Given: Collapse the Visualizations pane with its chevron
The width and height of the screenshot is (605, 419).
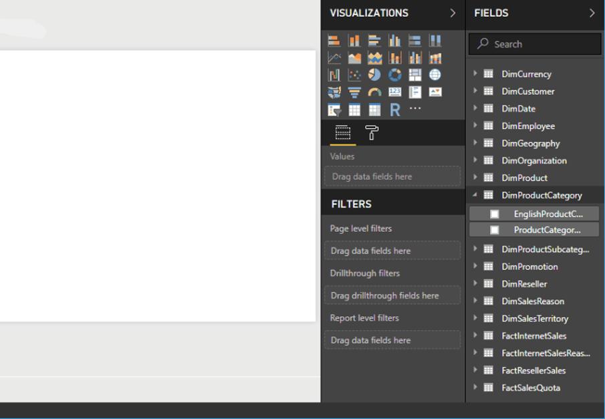Looking at the screenshot, I should (453, 13).
